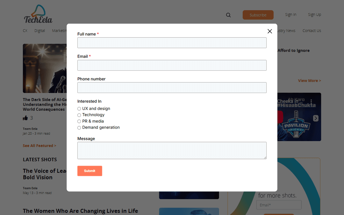Click inside the Message text area

(172, 150)
